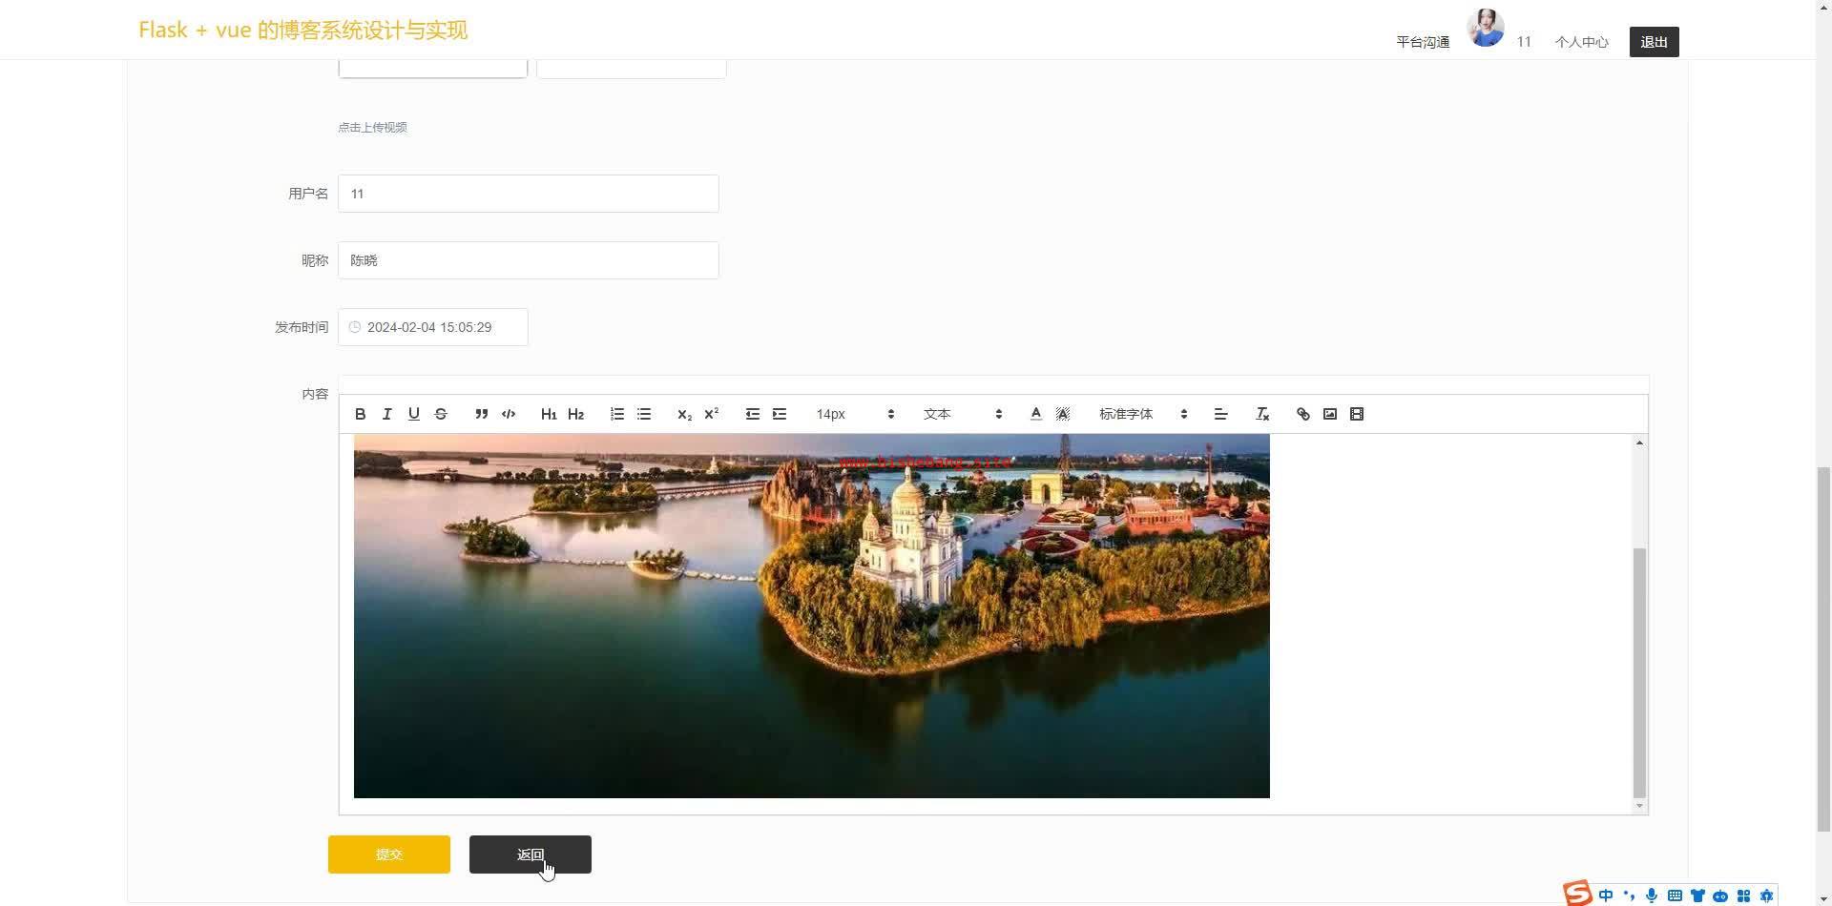Click the yellow 提交 button
The height and width of the screenshot is (906, 1832).
388,855
